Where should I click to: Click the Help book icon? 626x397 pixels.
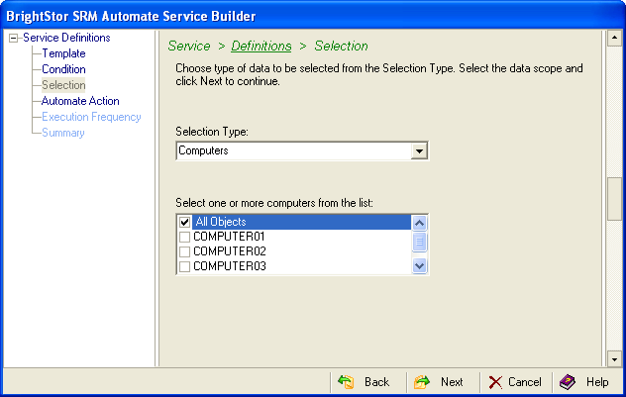(568, 382)
